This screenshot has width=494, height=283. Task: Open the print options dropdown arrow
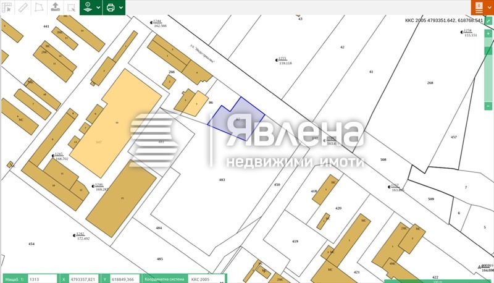pos(121,8)
